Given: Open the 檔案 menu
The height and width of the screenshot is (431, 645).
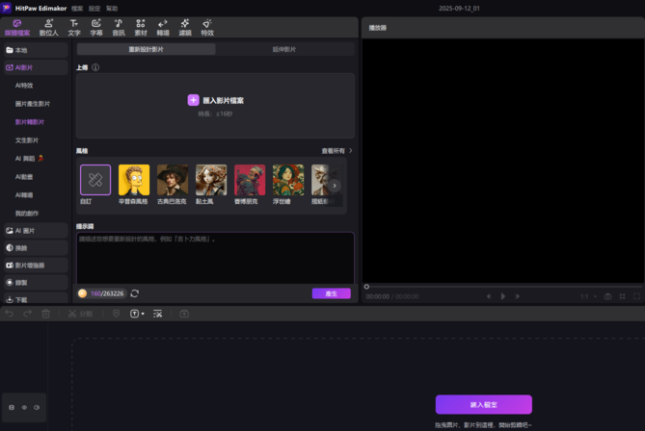Looking at the screenshot, I should (x=77, y=8).
